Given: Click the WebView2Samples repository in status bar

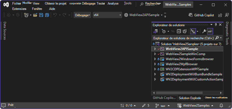Looking at the screenshot, I should tap(195, 106).
